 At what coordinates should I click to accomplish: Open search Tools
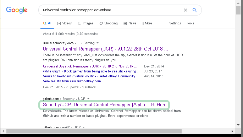coord(190,23)
